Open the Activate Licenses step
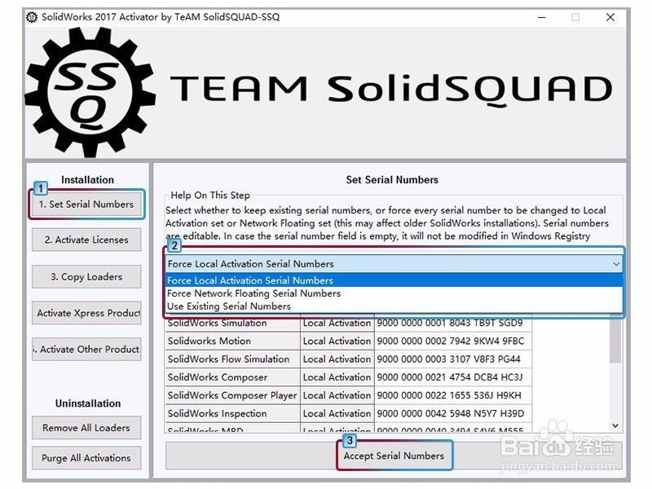The height and width of the screenshot is (489, 652). [86, 240]
